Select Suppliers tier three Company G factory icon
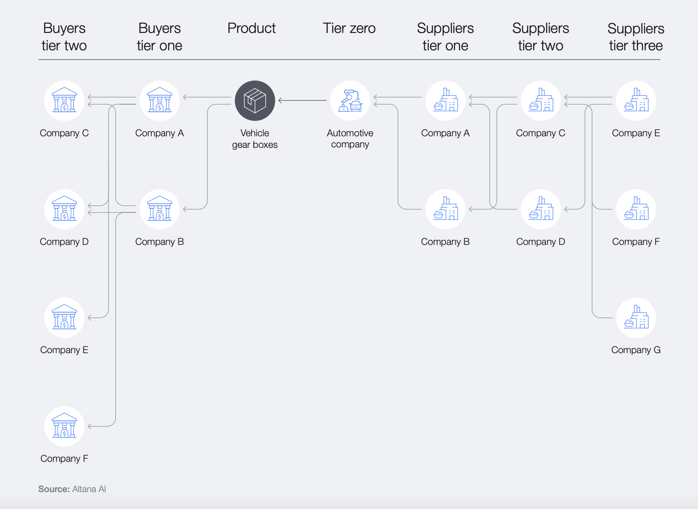The image size is (698, 509). (636, 318)
